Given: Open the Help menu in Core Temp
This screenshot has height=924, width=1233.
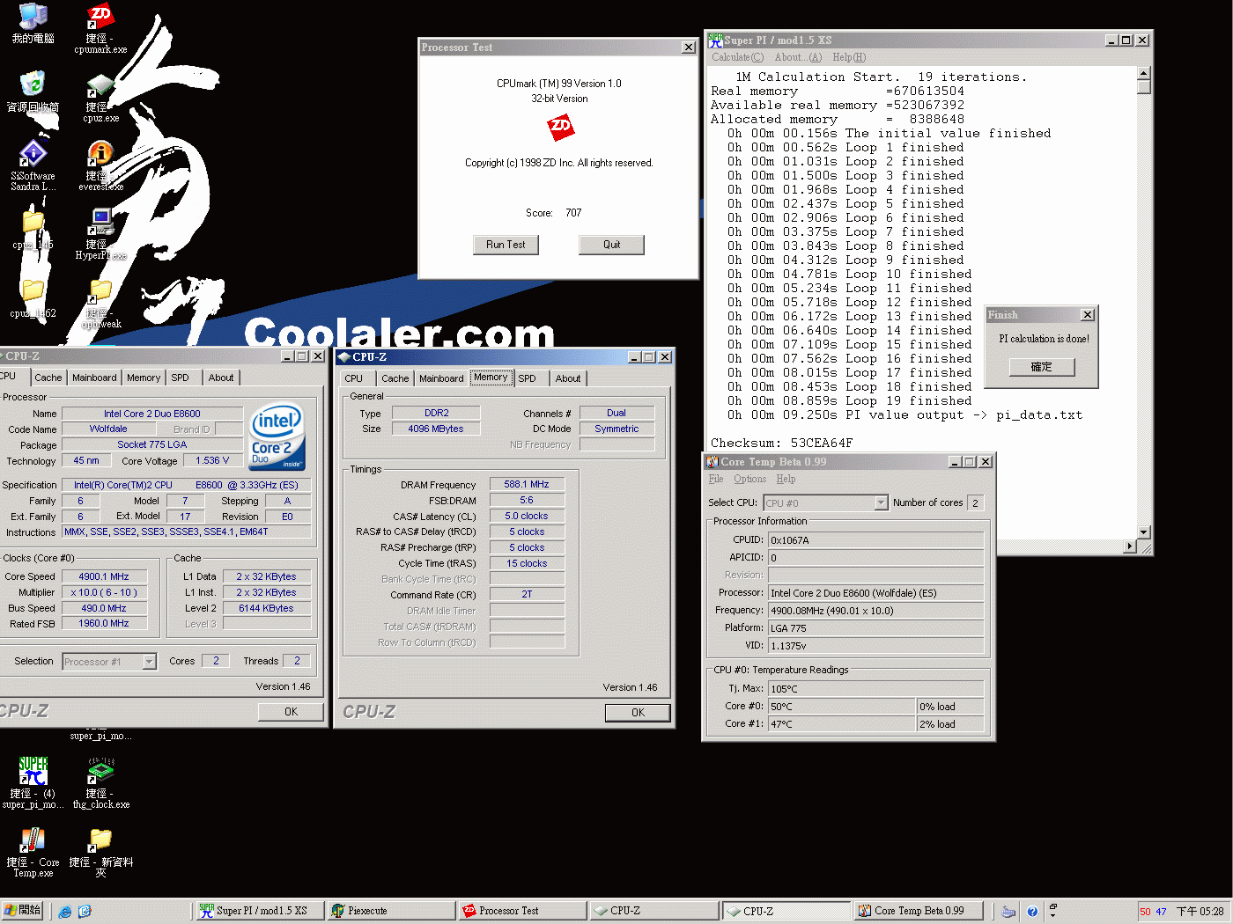Looking at the screenshot, I should 786,479.
